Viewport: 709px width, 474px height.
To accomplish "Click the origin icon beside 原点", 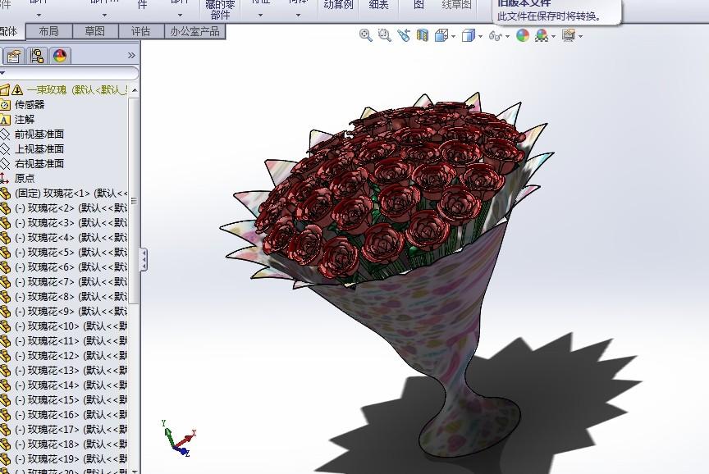I will pyautogui.click(x=5, y=178).
